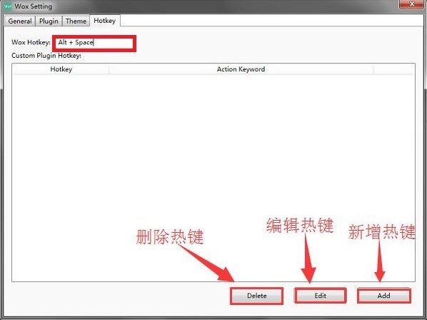This screenshot has width=427, height=320.
Task: Click the Wox Hotkey input field
Action: point(94,43)
